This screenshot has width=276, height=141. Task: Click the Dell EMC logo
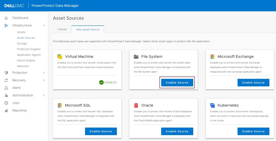coord(14,6)
